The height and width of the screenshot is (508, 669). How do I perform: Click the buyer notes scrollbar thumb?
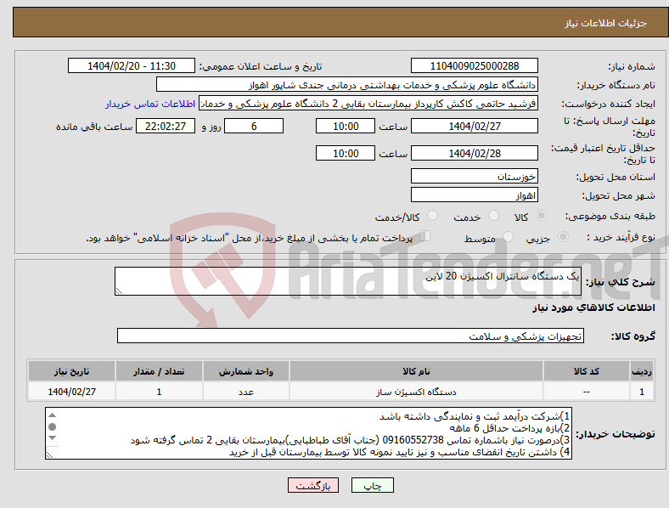(52, 426)
